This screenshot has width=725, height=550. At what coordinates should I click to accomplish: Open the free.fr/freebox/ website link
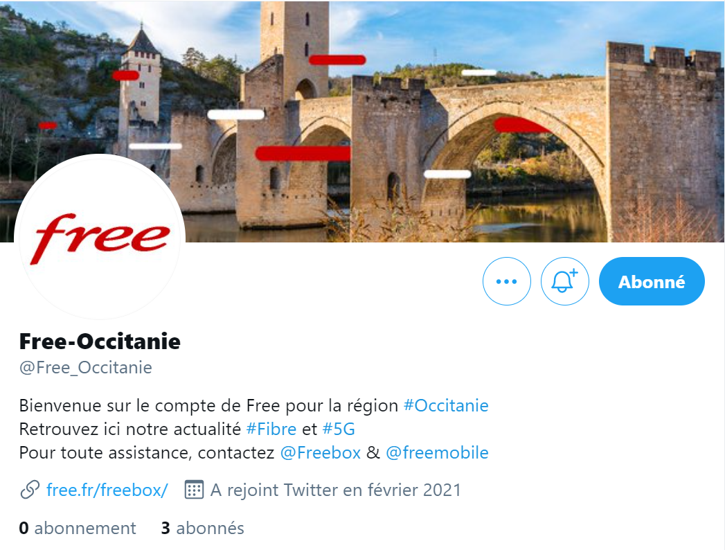point(107,490)
